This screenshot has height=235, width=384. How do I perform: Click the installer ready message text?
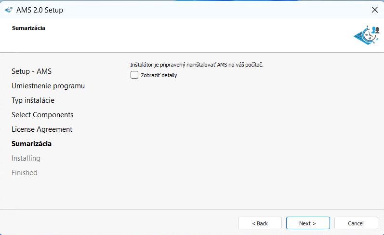click(x=197, y=65)
